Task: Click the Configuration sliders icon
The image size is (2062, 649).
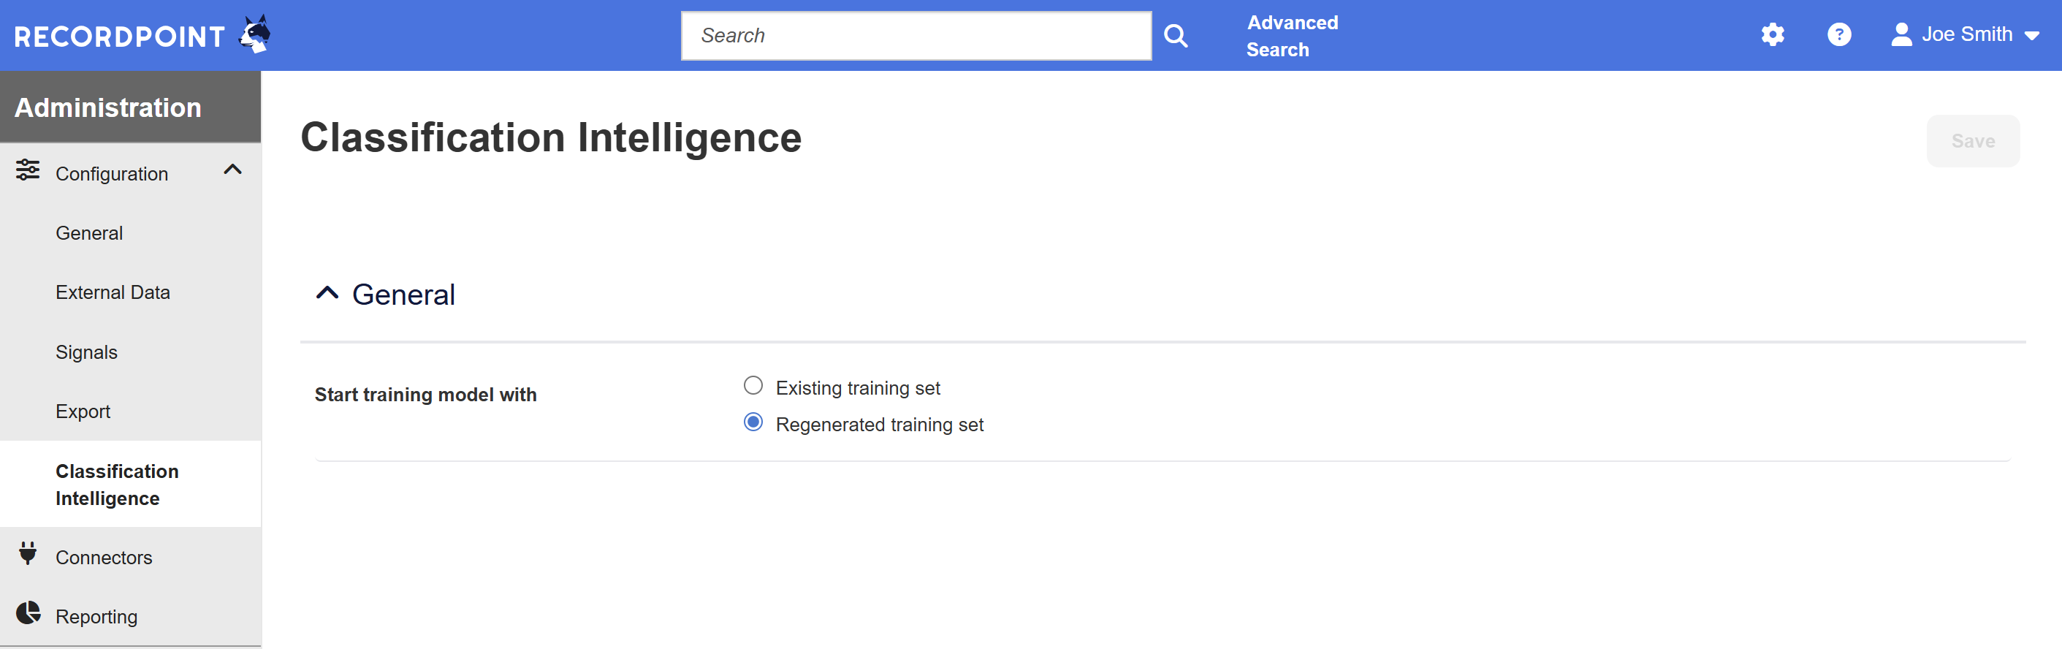Action: tap(28, 170)
